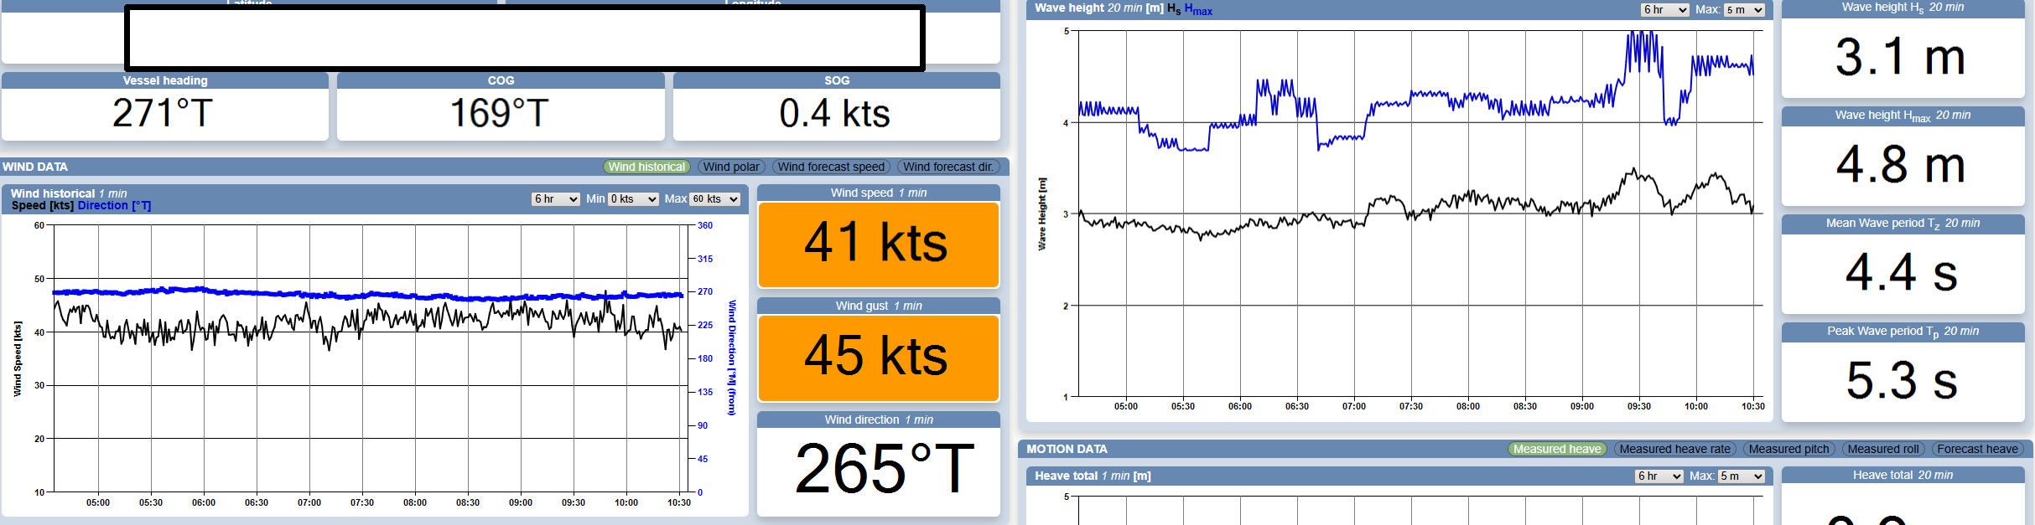Image resolution: width=2035 pixels, height=525 pixels.
Task: Click the 0.4 kts SOG value
Action: (x=835, y=113)
